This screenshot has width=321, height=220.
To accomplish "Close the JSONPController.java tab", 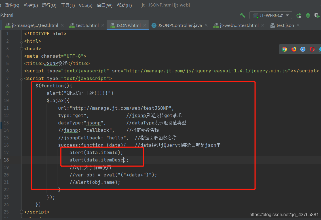I will pyautogui.click(x=206, y=25).
